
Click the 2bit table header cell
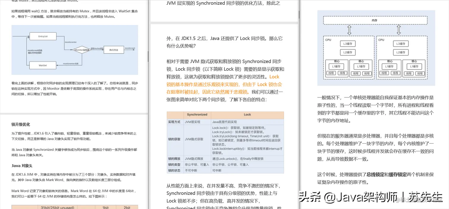point(127,208)
